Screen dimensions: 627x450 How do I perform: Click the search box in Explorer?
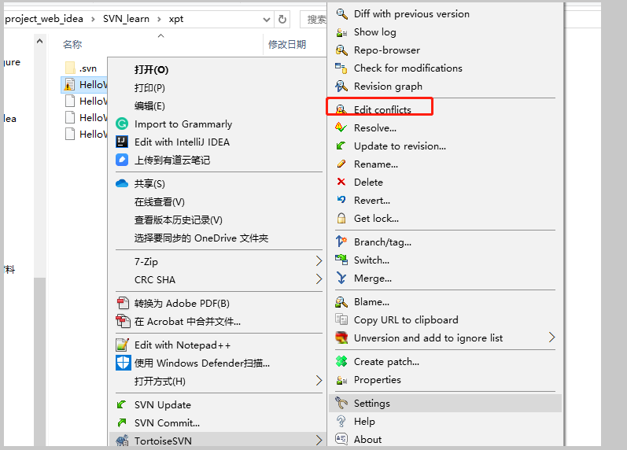[x=315, y=19]
